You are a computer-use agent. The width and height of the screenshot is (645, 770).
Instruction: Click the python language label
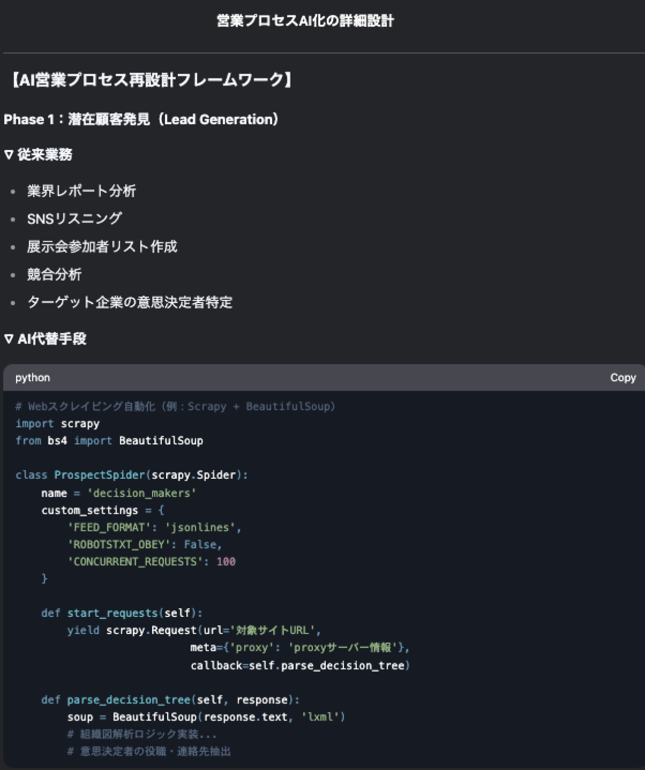[x=33, y=378]
